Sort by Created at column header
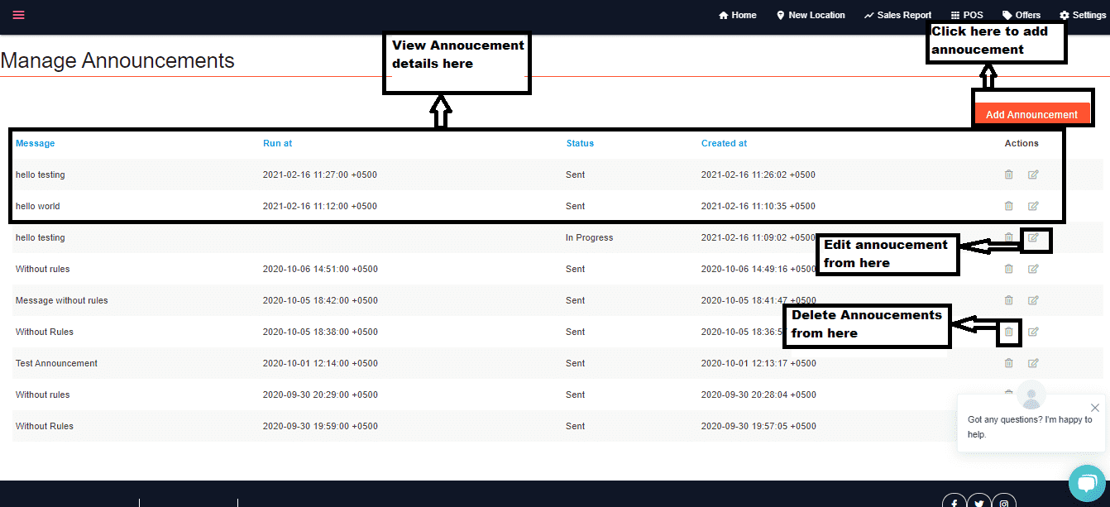 pyautogui.click(x=724, y=143)
